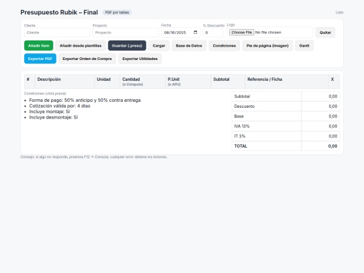Open Base de Datos
The height and width of the screenshot is (273, 364).
(x=189, y=46)
